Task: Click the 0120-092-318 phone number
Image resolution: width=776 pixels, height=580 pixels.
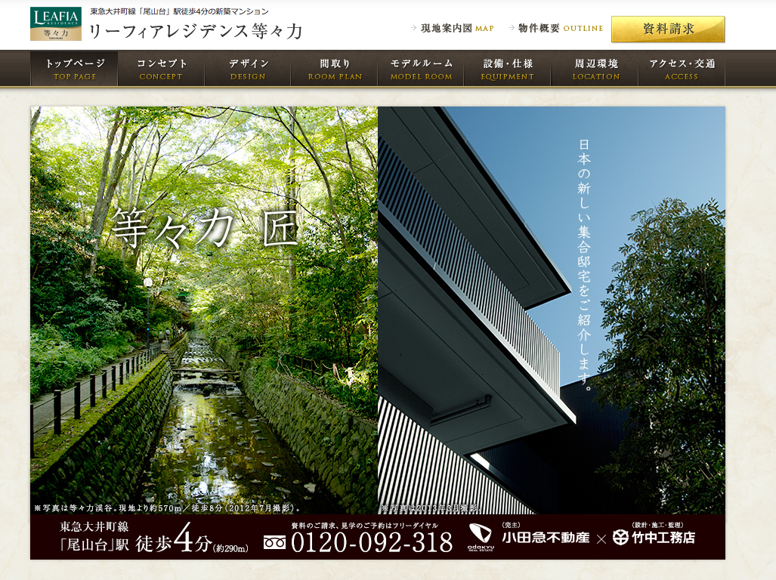Action: coord(371,542)
